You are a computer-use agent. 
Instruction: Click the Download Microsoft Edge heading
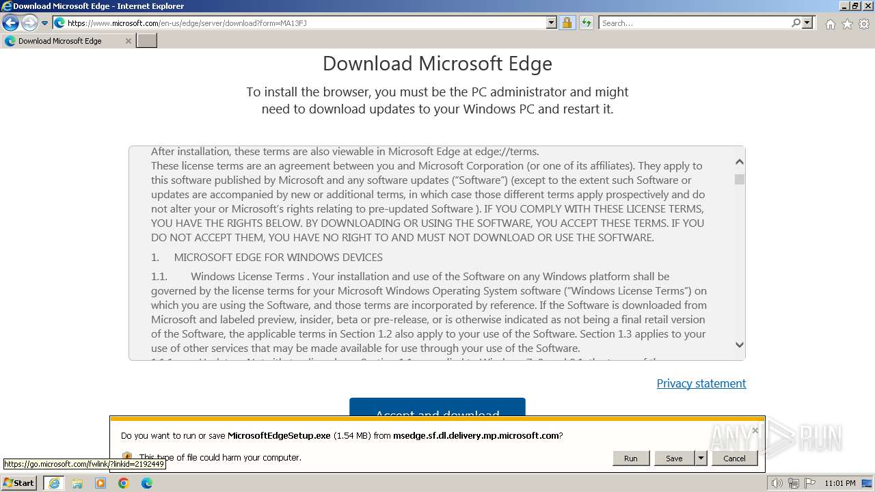pyautogui.click(x=437, y=64)
